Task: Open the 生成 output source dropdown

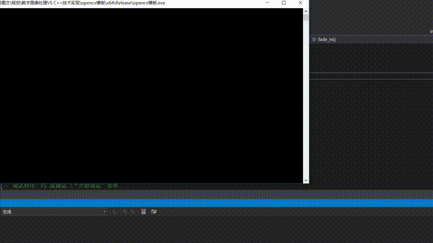Action: coord(54,211)
